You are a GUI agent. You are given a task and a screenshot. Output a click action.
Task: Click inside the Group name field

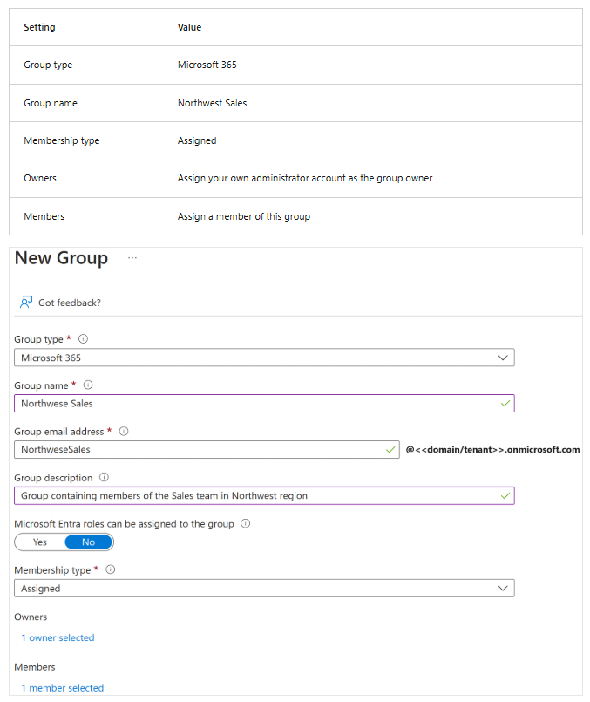(x=253, y=404)
